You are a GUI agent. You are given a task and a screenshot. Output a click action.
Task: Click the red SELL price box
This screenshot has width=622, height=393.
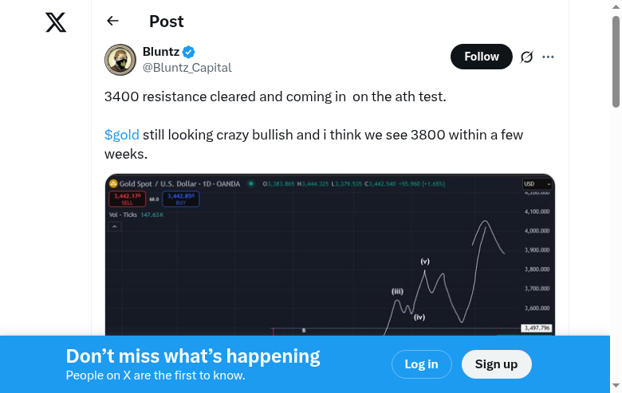point(126,198)
